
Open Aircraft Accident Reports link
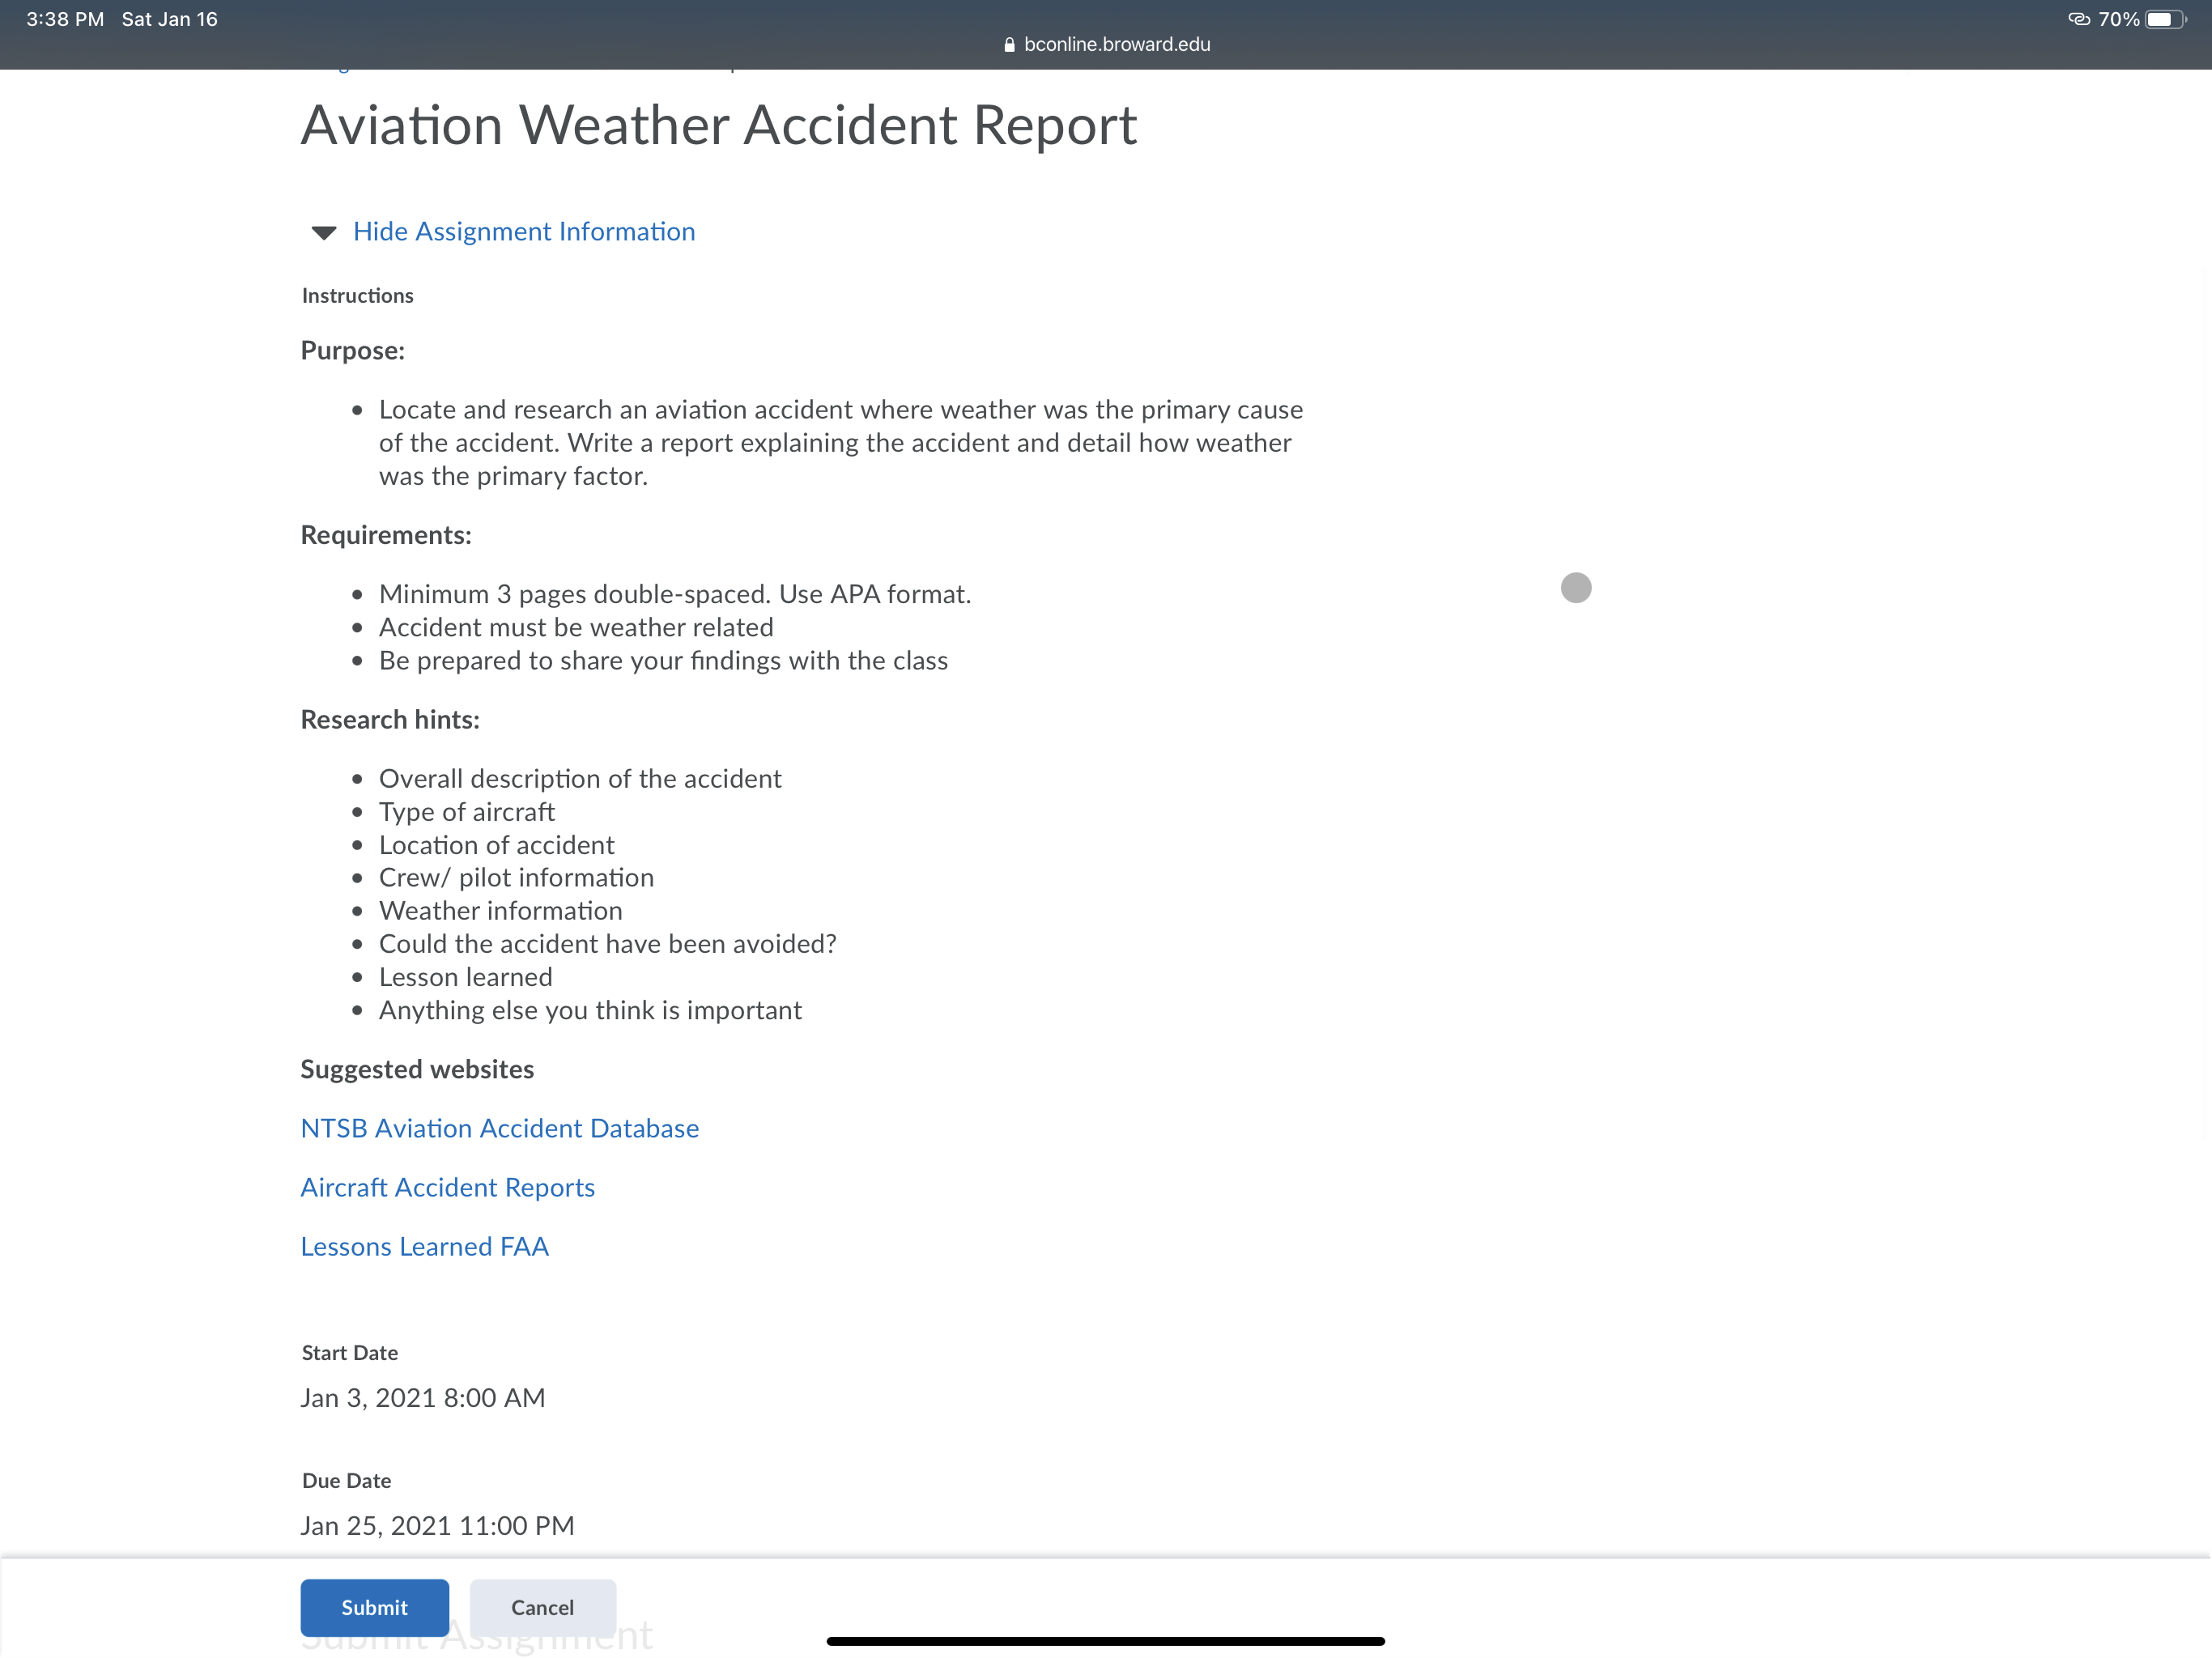tap(448, 1187)
